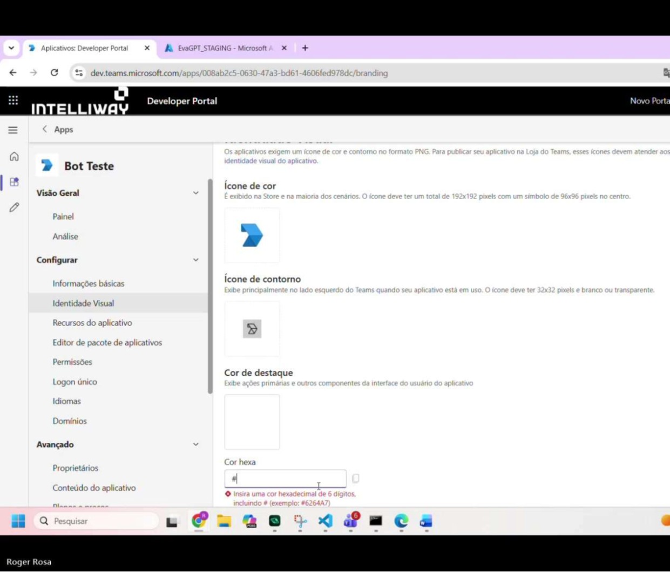The image size is (670, 572).
Task: Open the tab search dropdown arrow
Action: (11, 48)
